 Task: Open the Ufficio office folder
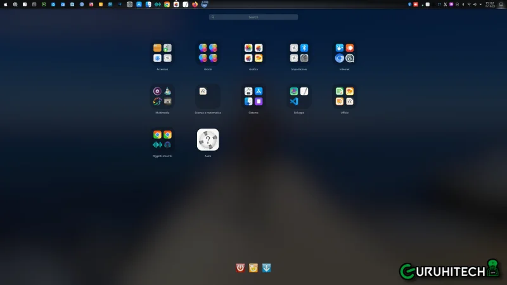(x=344, y=96)
